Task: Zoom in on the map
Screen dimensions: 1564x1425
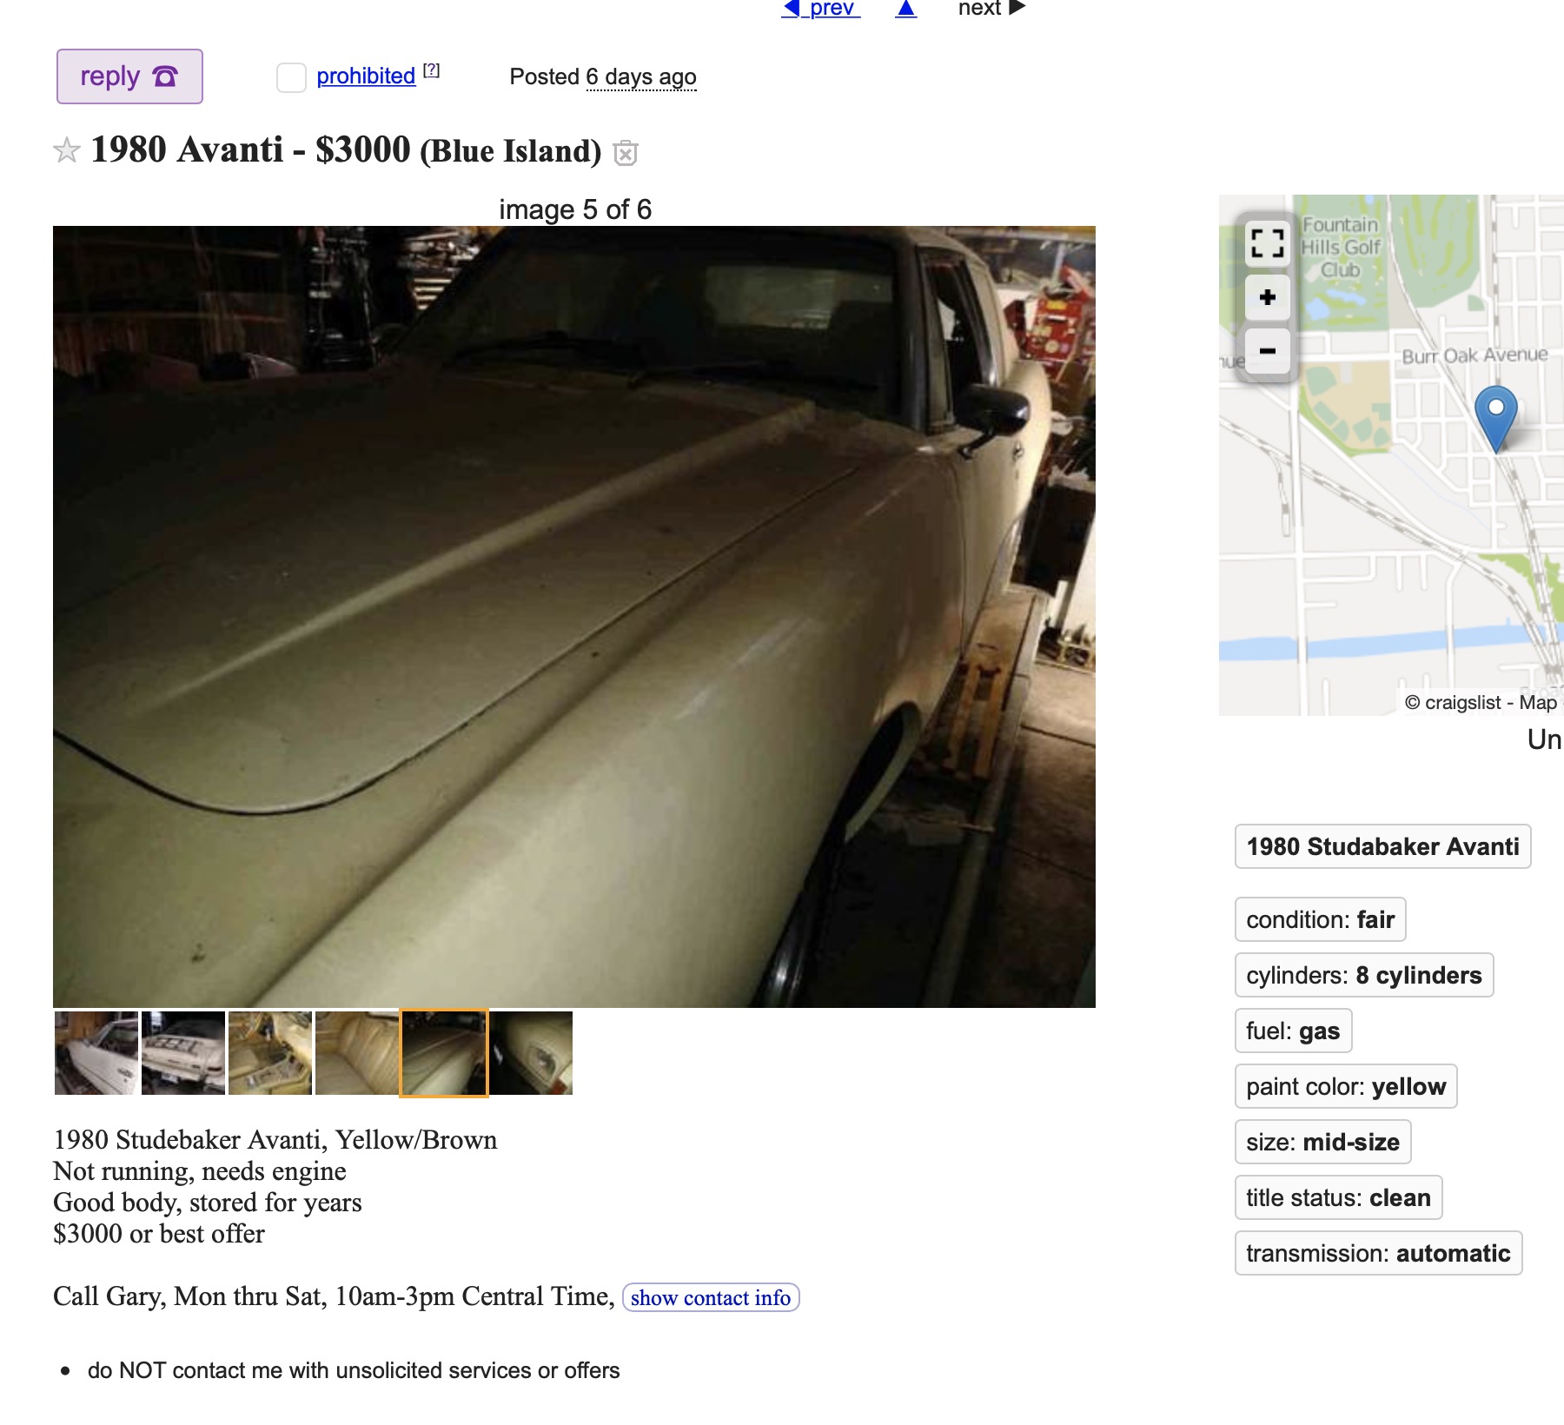Action: 1268,297
